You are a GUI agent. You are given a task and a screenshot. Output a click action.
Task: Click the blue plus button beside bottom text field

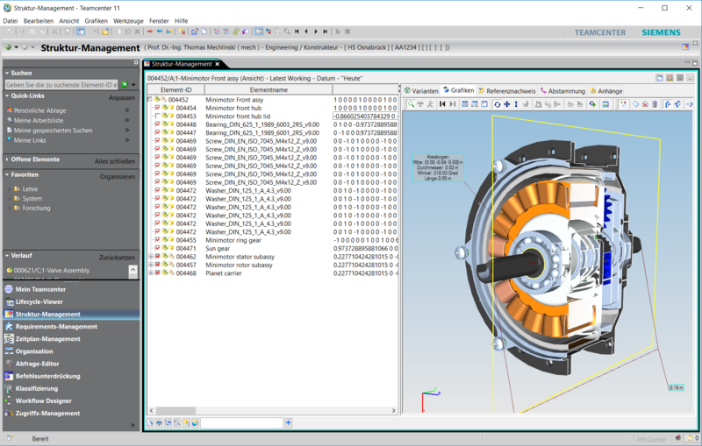click(289, 422)
